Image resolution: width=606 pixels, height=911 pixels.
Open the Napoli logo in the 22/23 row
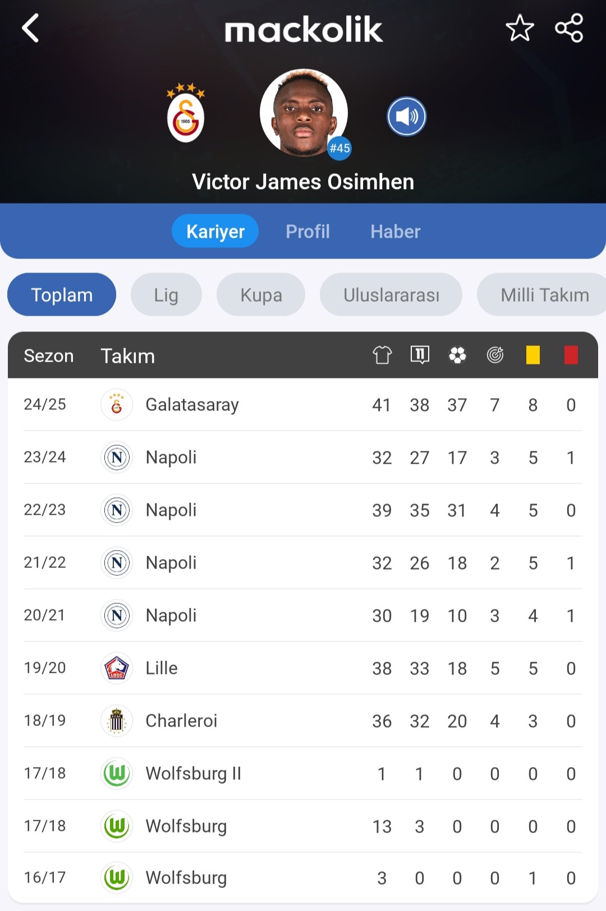[117, 510]
